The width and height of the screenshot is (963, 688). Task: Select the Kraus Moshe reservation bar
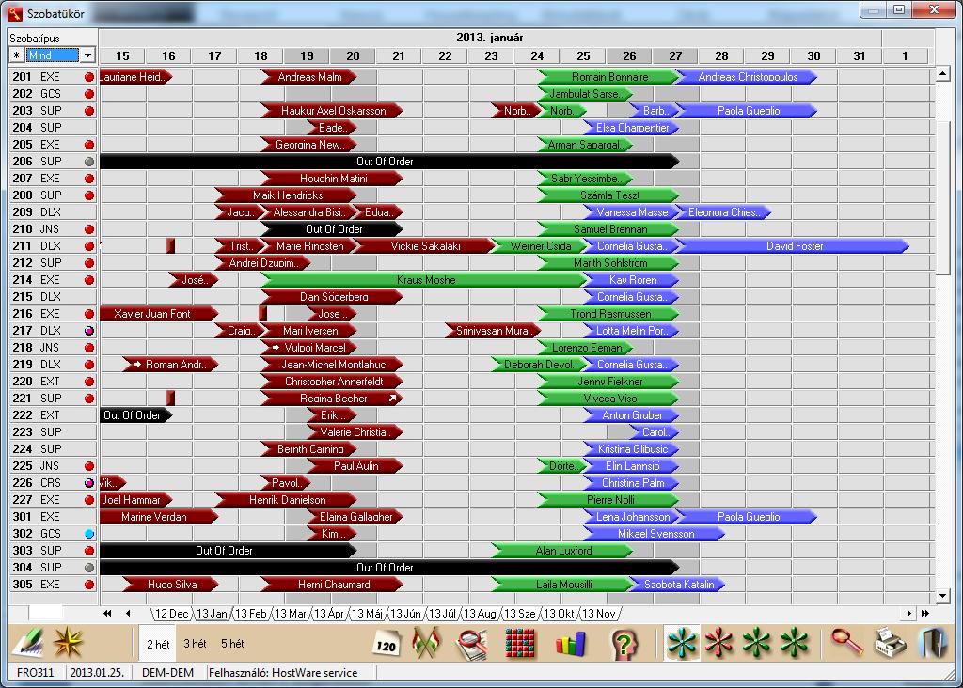click(426, 280)
